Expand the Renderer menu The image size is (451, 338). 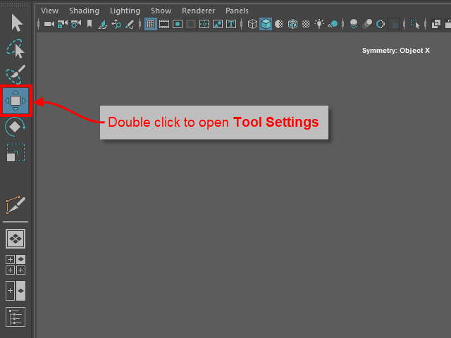tap(198, 11)
